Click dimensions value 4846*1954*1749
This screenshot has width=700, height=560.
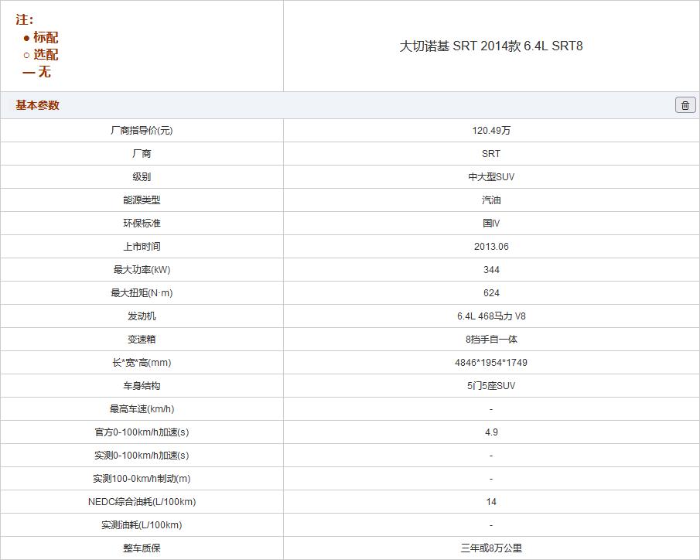tap(491, 363)
